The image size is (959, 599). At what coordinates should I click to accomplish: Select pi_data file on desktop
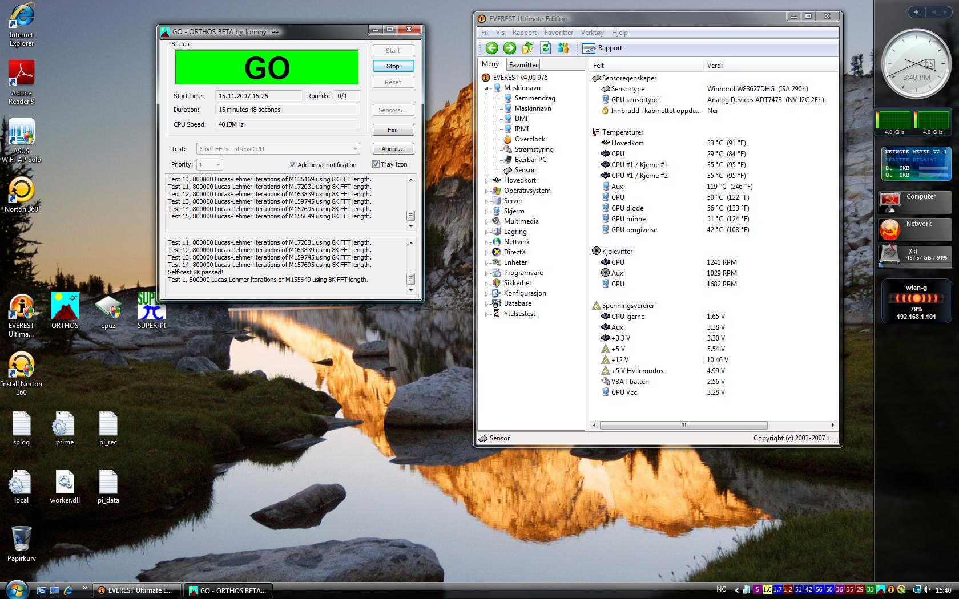pyautogui.click(x=108, y=487)
